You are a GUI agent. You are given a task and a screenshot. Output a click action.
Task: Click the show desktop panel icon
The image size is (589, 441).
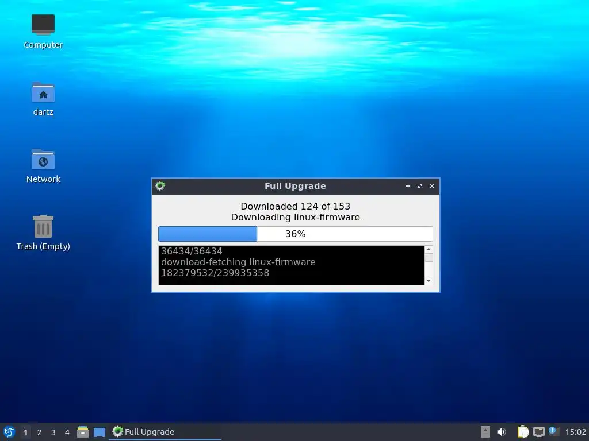100,432
